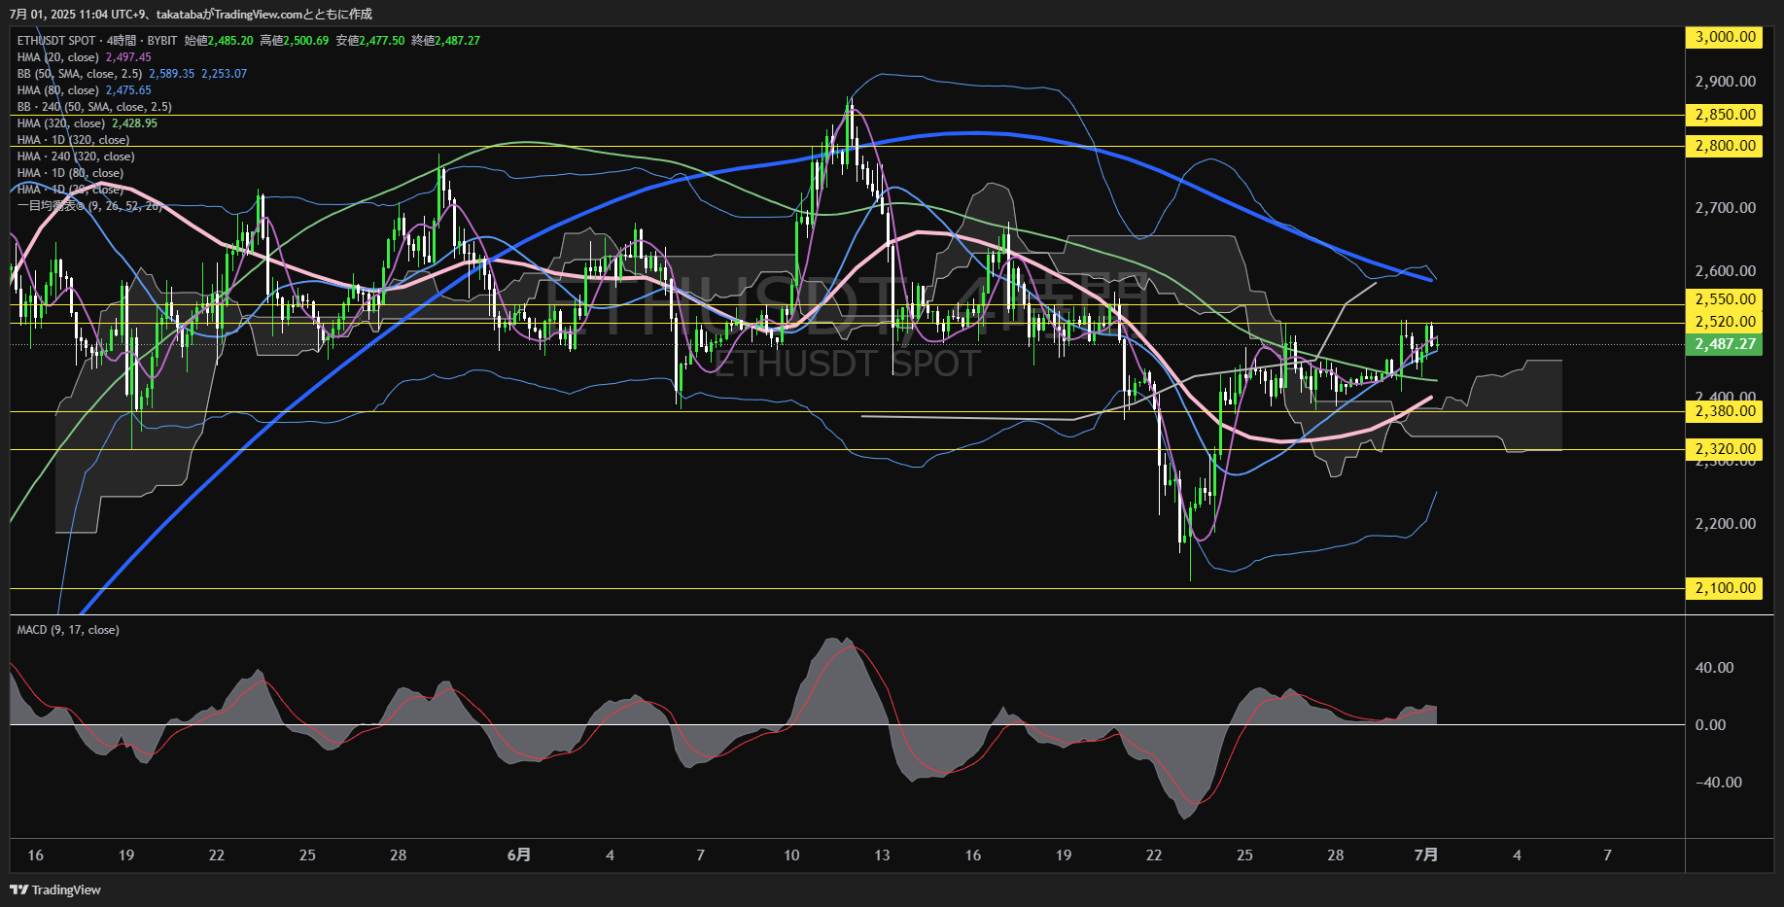Select the HMA · 1D (320, close) legend
Image resolution: width=1784 pixels, height=907 pixels.
73,140
